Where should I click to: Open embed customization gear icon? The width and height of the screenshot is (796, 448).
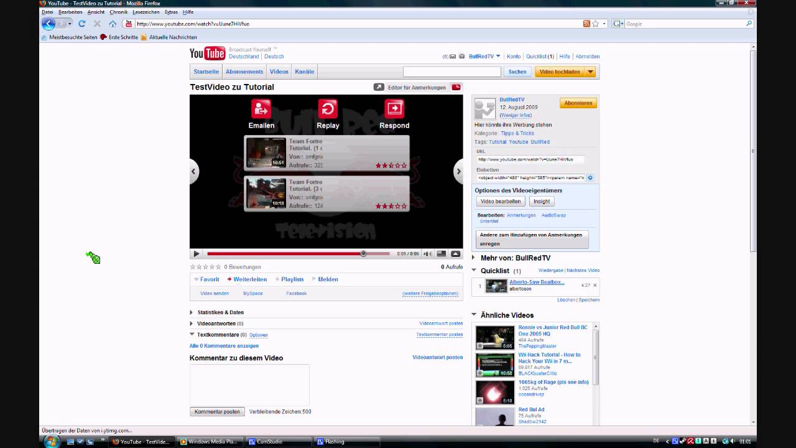[x=590, y=178]
